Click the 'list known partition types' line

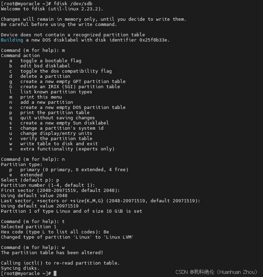tap(56, 92)
